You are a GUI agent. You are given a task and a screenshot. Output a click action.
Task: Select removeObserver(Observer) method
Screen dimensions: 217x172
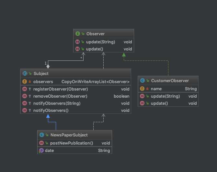tap(60, 96)
